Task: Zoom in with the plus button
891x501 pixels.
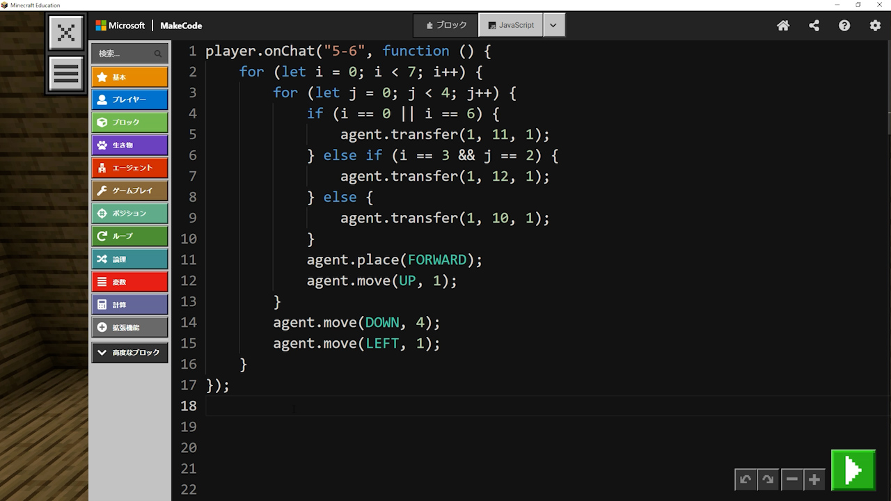Action: coord(814,479)
